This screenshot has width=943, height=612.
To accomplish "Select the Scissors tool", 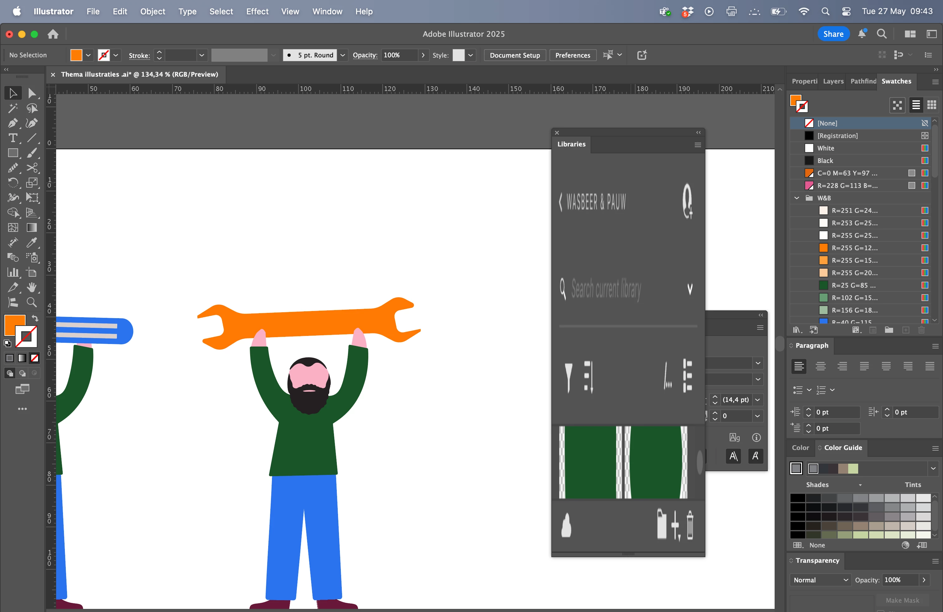I will (x=32, y=168).
